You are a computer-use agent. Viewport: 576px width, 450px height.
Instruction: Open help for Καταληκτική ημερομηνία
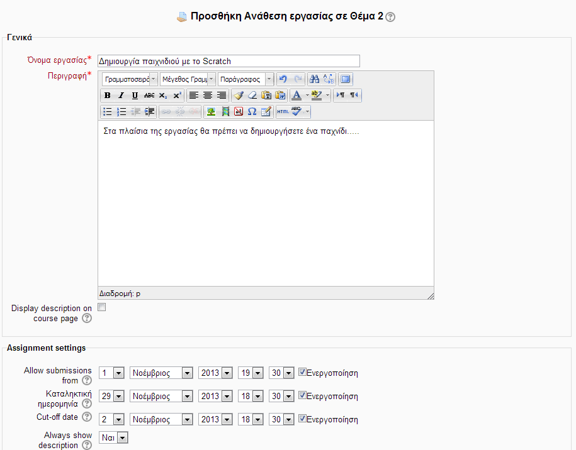click(x=87, y=403)
